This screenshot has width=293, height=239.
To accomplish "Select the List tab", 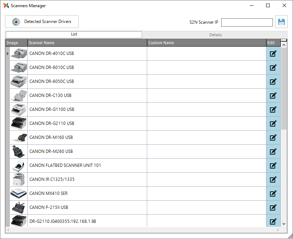I will click(x=74, y=34).
